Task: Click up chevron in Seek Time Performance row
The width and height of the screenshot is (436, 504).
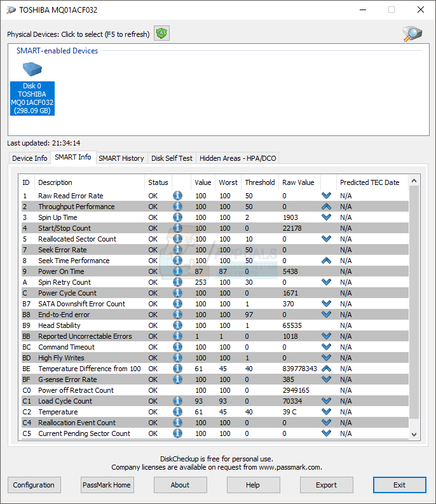Action: coord(326,261)
